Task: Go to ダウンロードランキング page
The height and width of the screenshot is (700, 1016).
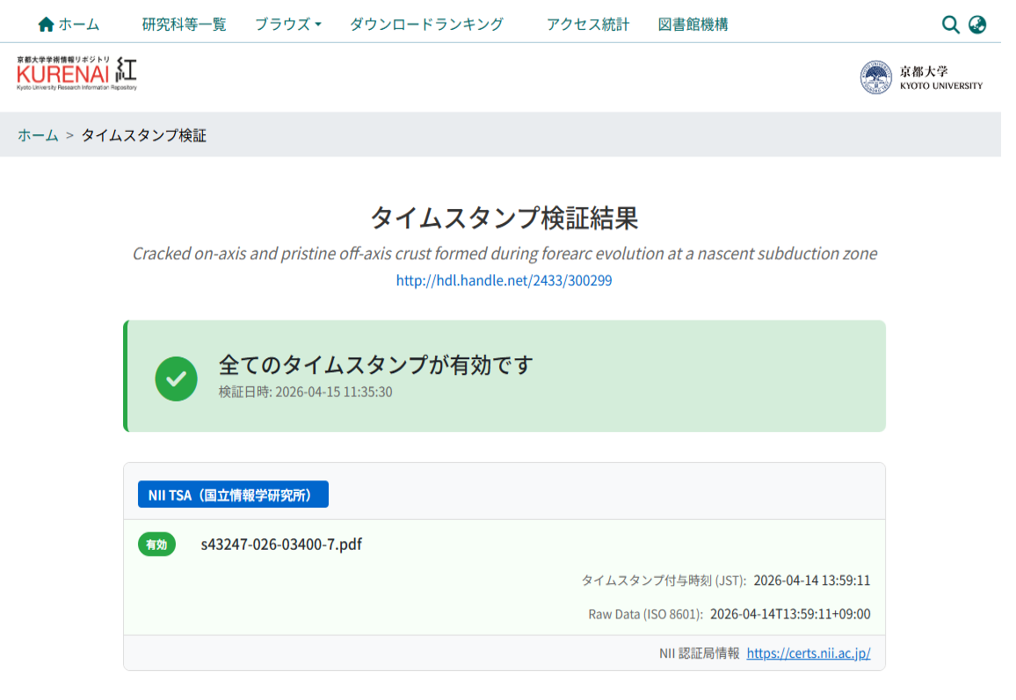Action: (x=426, y=25)
